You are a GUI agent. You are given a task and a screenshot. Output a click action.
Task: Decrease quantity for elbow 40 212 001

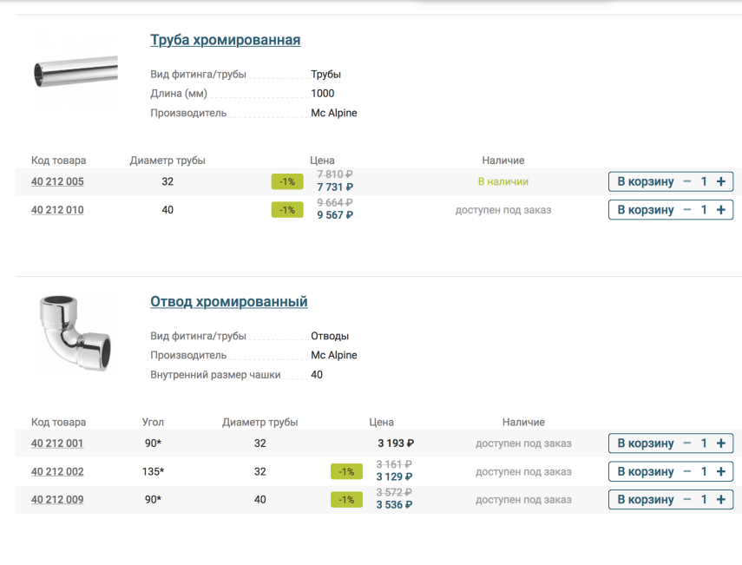point(687,443)
